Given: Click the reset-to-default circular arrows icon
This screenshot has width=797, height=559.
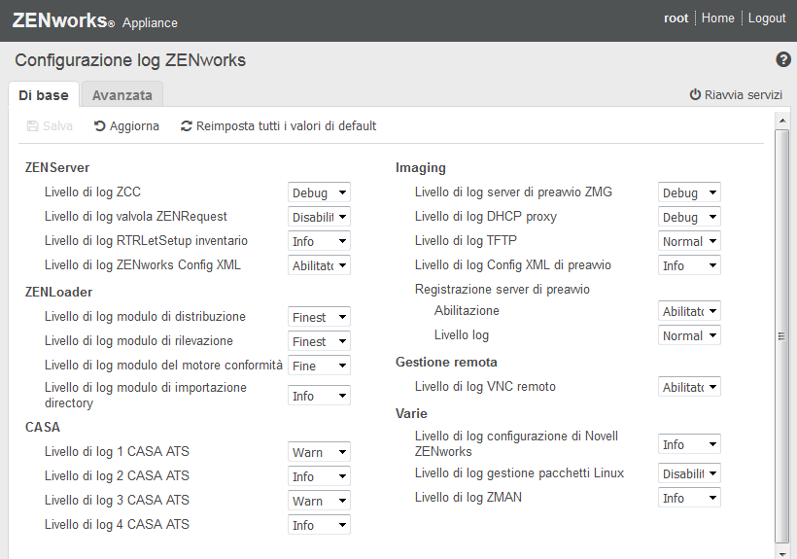Looking at the screenshot, I should tap(187, 125).
